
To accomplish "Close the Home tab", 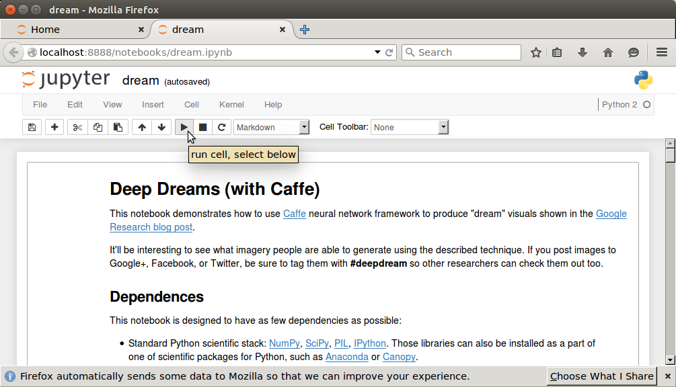I will coord(141,30).
